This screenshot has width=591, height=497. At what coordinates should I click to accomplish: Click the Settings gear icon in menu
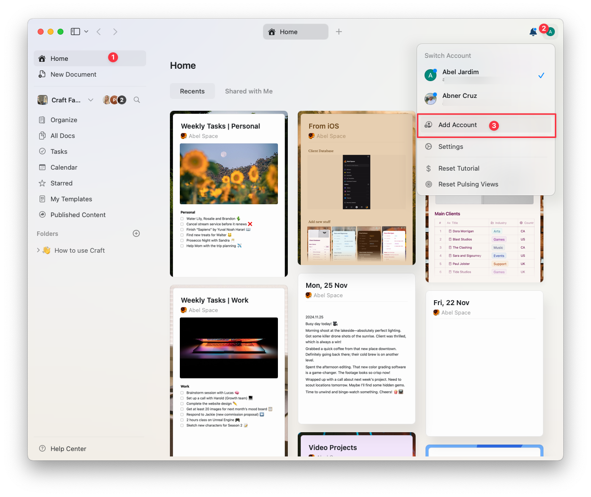[429, 147]
